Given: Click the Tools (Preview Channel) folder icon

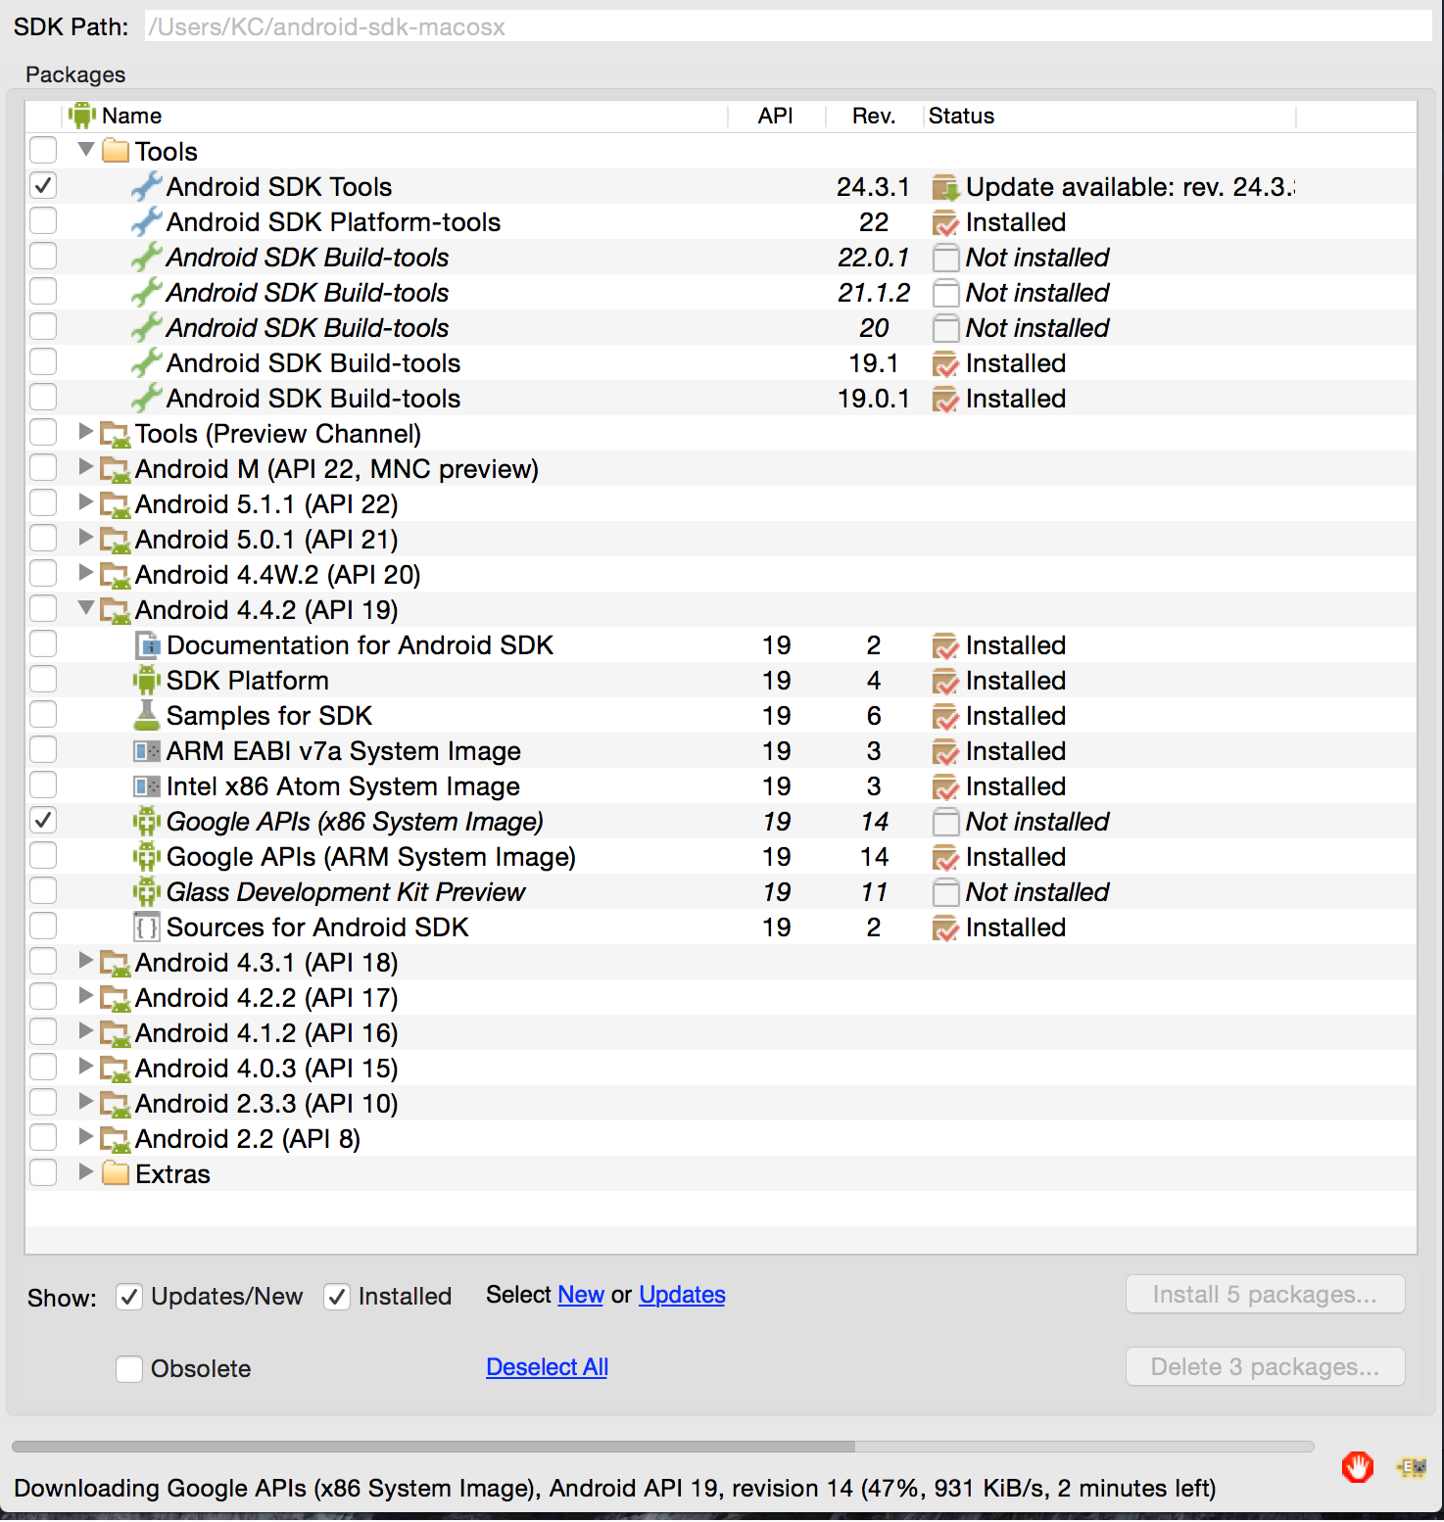Looking at the screenshot, I should coord(116,434).
